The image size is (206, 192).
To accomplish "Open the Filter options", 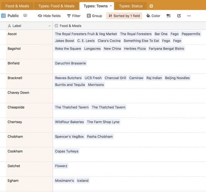I will point(74,16).
